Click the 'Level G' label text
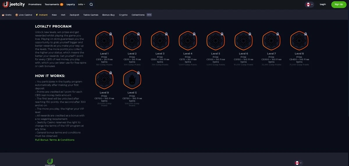 tap(132, 93)
